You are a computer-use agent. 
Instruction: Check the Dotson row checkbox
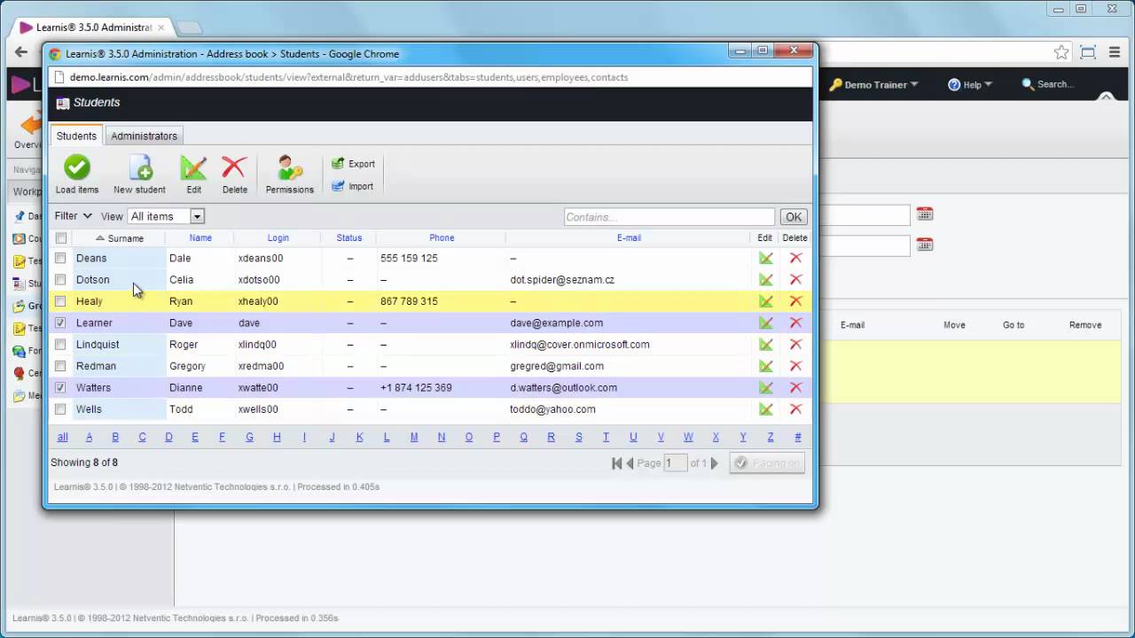click(x=60, y=280)
